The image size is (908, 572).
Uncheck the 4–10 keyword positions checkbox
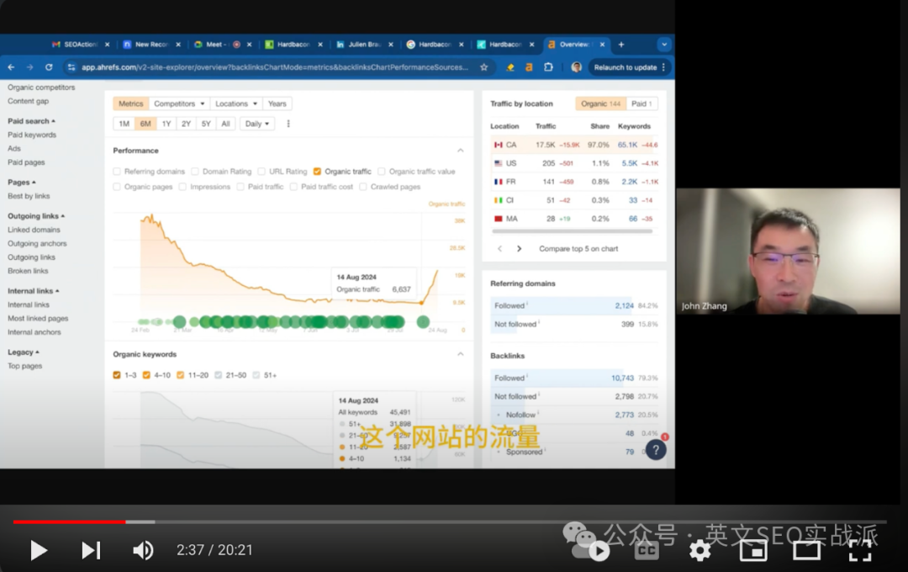coord(146,375)
